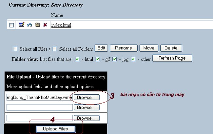Click Browse for the first upload field
Image resolution: width=213 pixels, height=134 pixels.
click(x=86, y=97)
